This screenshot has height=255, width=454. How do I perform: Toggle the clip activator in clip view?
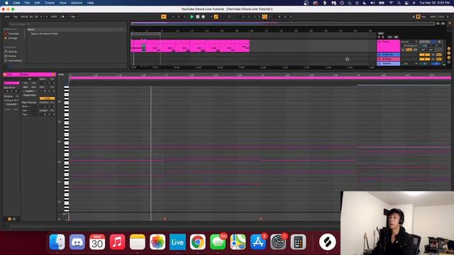[x=5, y=74]
